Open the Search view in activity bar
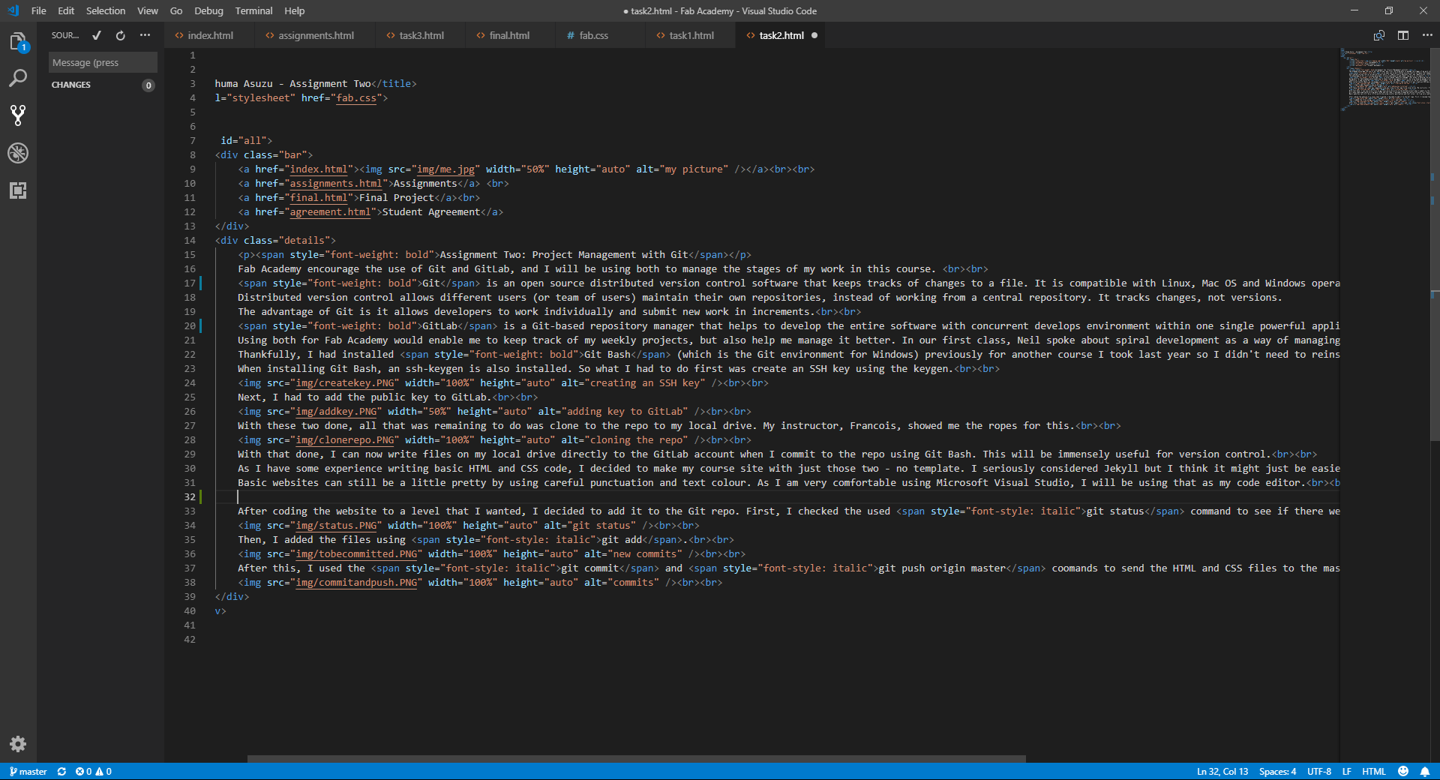Screen dimensions: 1440x780 tap(18, 78)
